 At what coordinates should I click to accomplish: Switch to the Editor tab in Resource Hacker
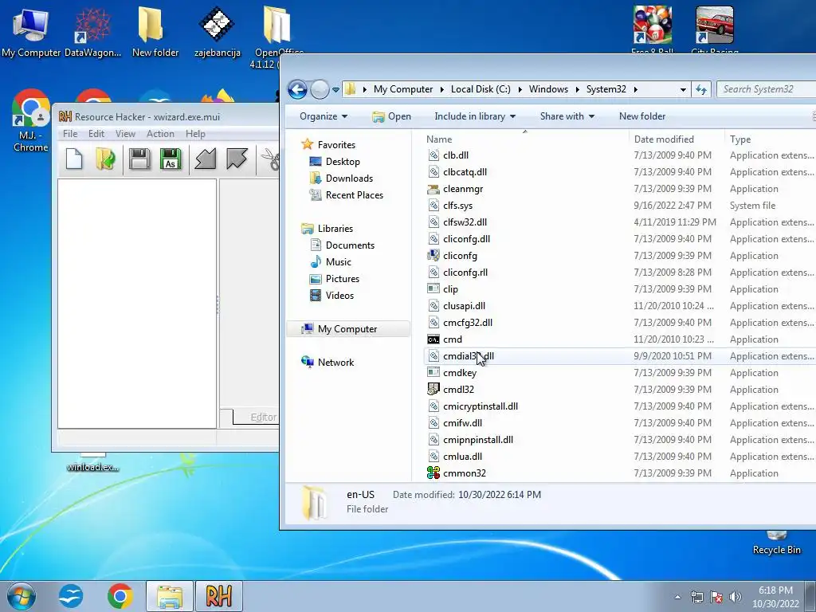click(x=263, y=417)
